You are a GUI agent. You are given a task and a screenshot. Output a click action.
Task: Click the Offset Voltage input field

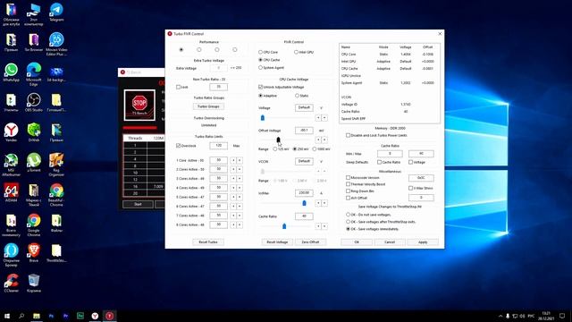[304, 131]
